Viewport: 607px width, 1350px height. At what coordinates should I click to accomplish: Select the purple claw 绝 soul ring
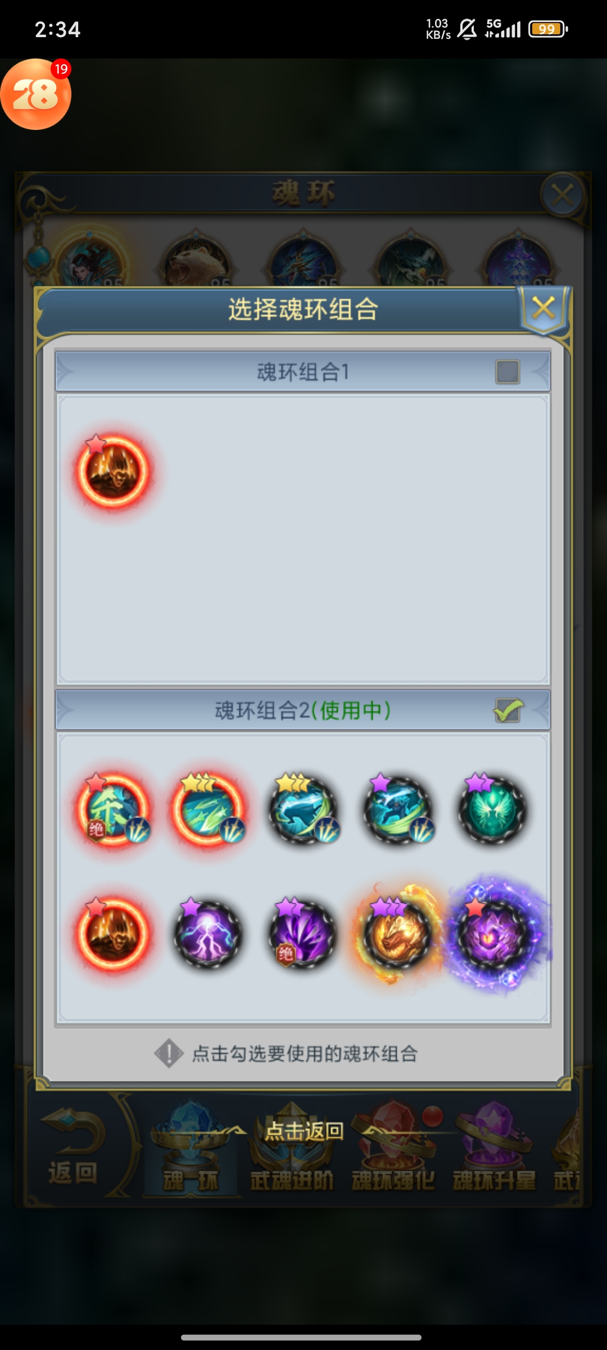click(x=302, y=934)
